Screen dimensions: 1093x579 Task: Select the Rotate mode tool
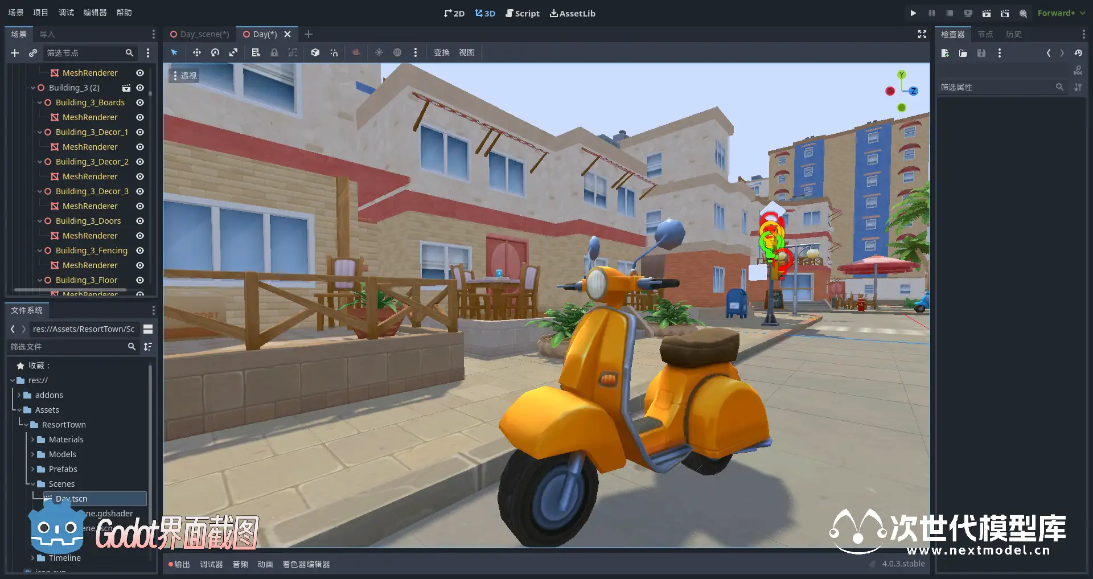(215, 52)
